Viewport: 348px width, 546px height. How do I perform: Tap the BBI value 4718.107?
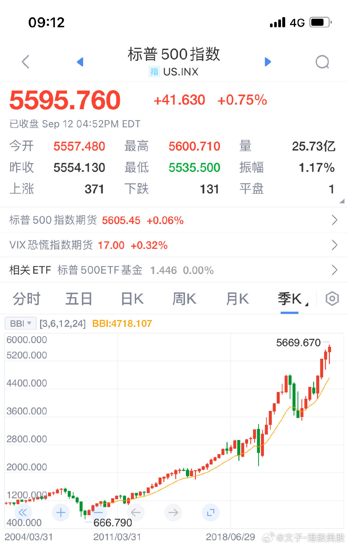(x=122, y=323)
